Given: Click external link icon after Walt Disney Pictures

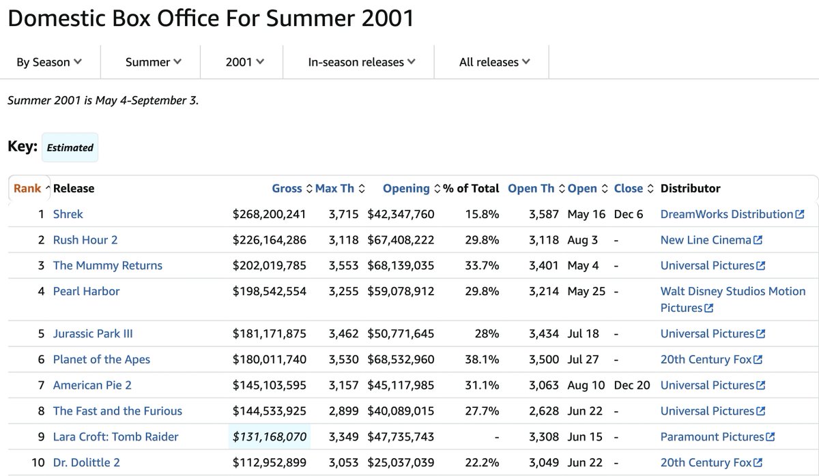Looking at the screenshot, I should pos(708,308).
